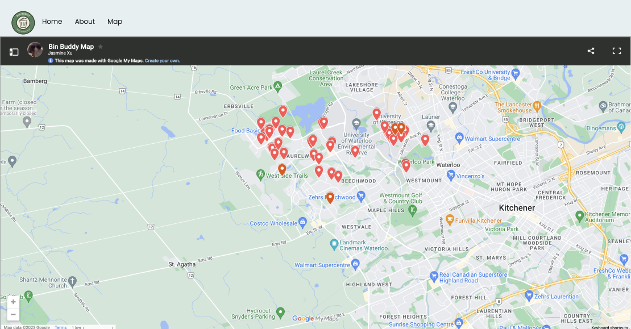Select the Zehrs Beechwood shopping cart marker
The image size is (631, 329).
tap(360, 196)
